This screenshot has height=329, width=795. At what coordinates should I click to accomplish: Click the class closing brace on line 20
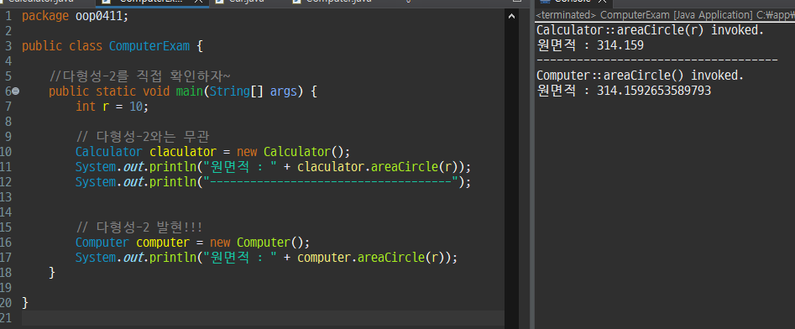coord(25,303)
